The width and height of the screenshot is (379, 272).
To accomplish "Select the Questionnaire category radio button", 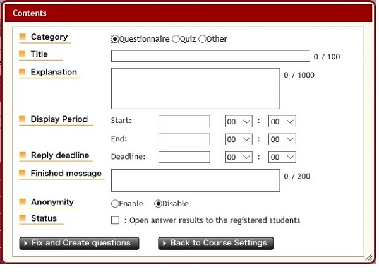I will click(115, 39).
